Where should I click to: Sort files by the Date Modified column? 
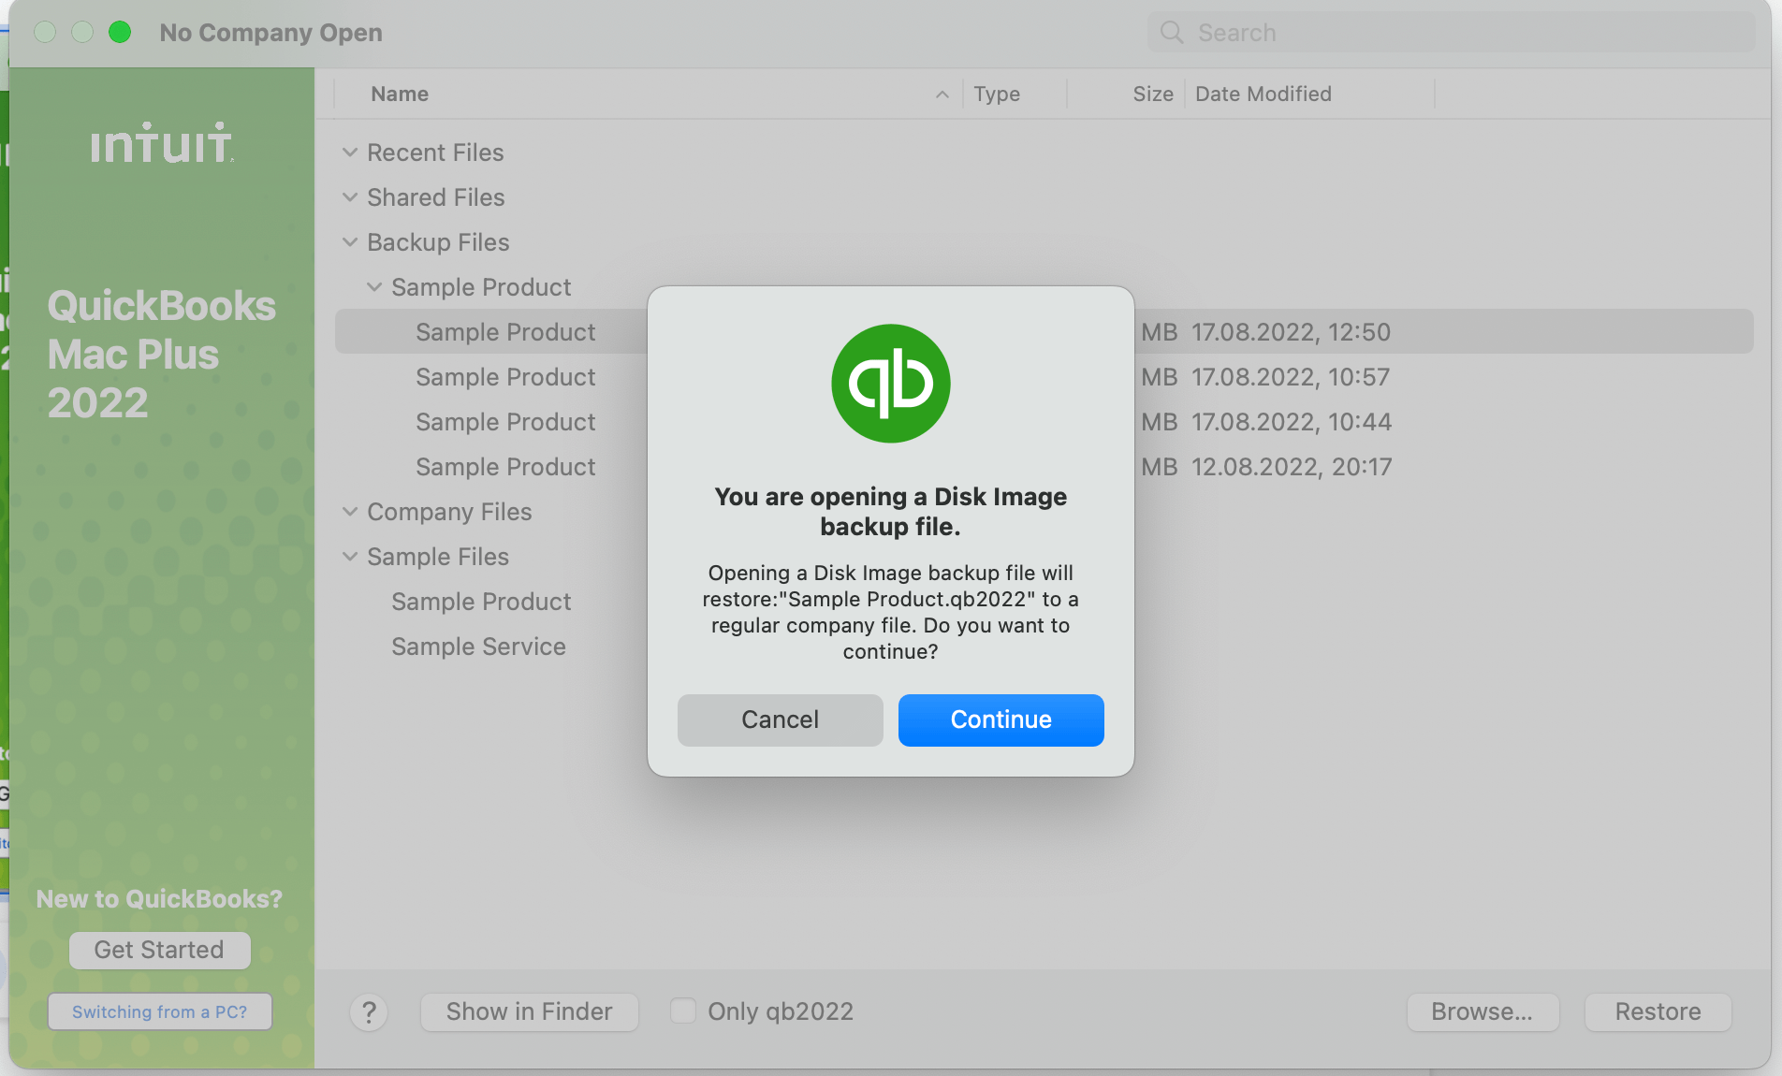[x=1263, y=94]
